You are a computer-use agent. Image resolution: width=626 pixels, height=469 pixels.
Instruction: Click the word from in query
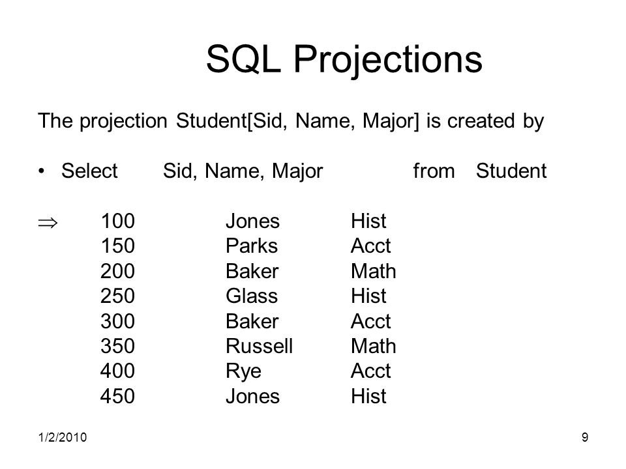click(434, 171)
